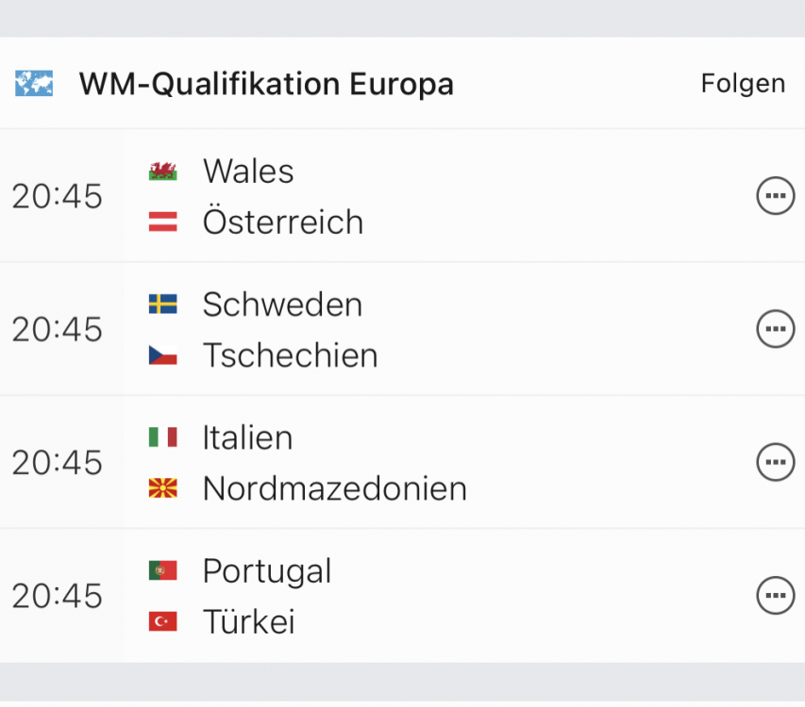The height and width of the screenshot is (707, 805).
Task: Open Schweden match via kickoff time
Action: tap(57, 329)
